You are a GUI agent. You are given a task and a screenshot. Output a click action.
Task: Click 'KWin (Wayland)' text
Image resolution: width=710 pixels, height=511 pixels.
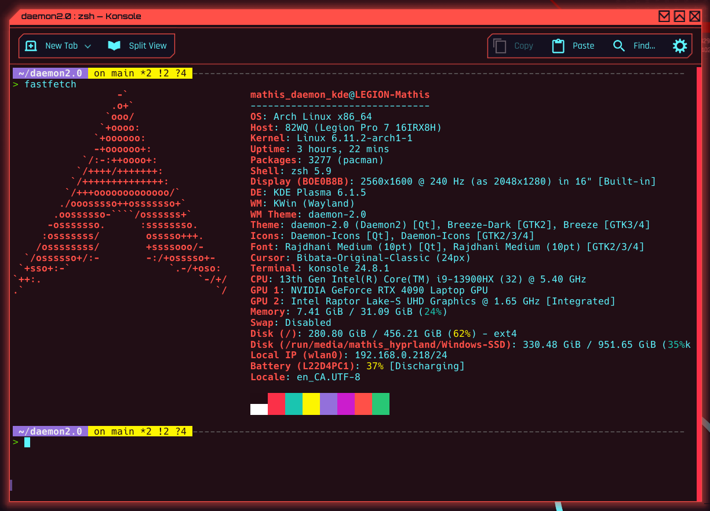click(314, 204)
